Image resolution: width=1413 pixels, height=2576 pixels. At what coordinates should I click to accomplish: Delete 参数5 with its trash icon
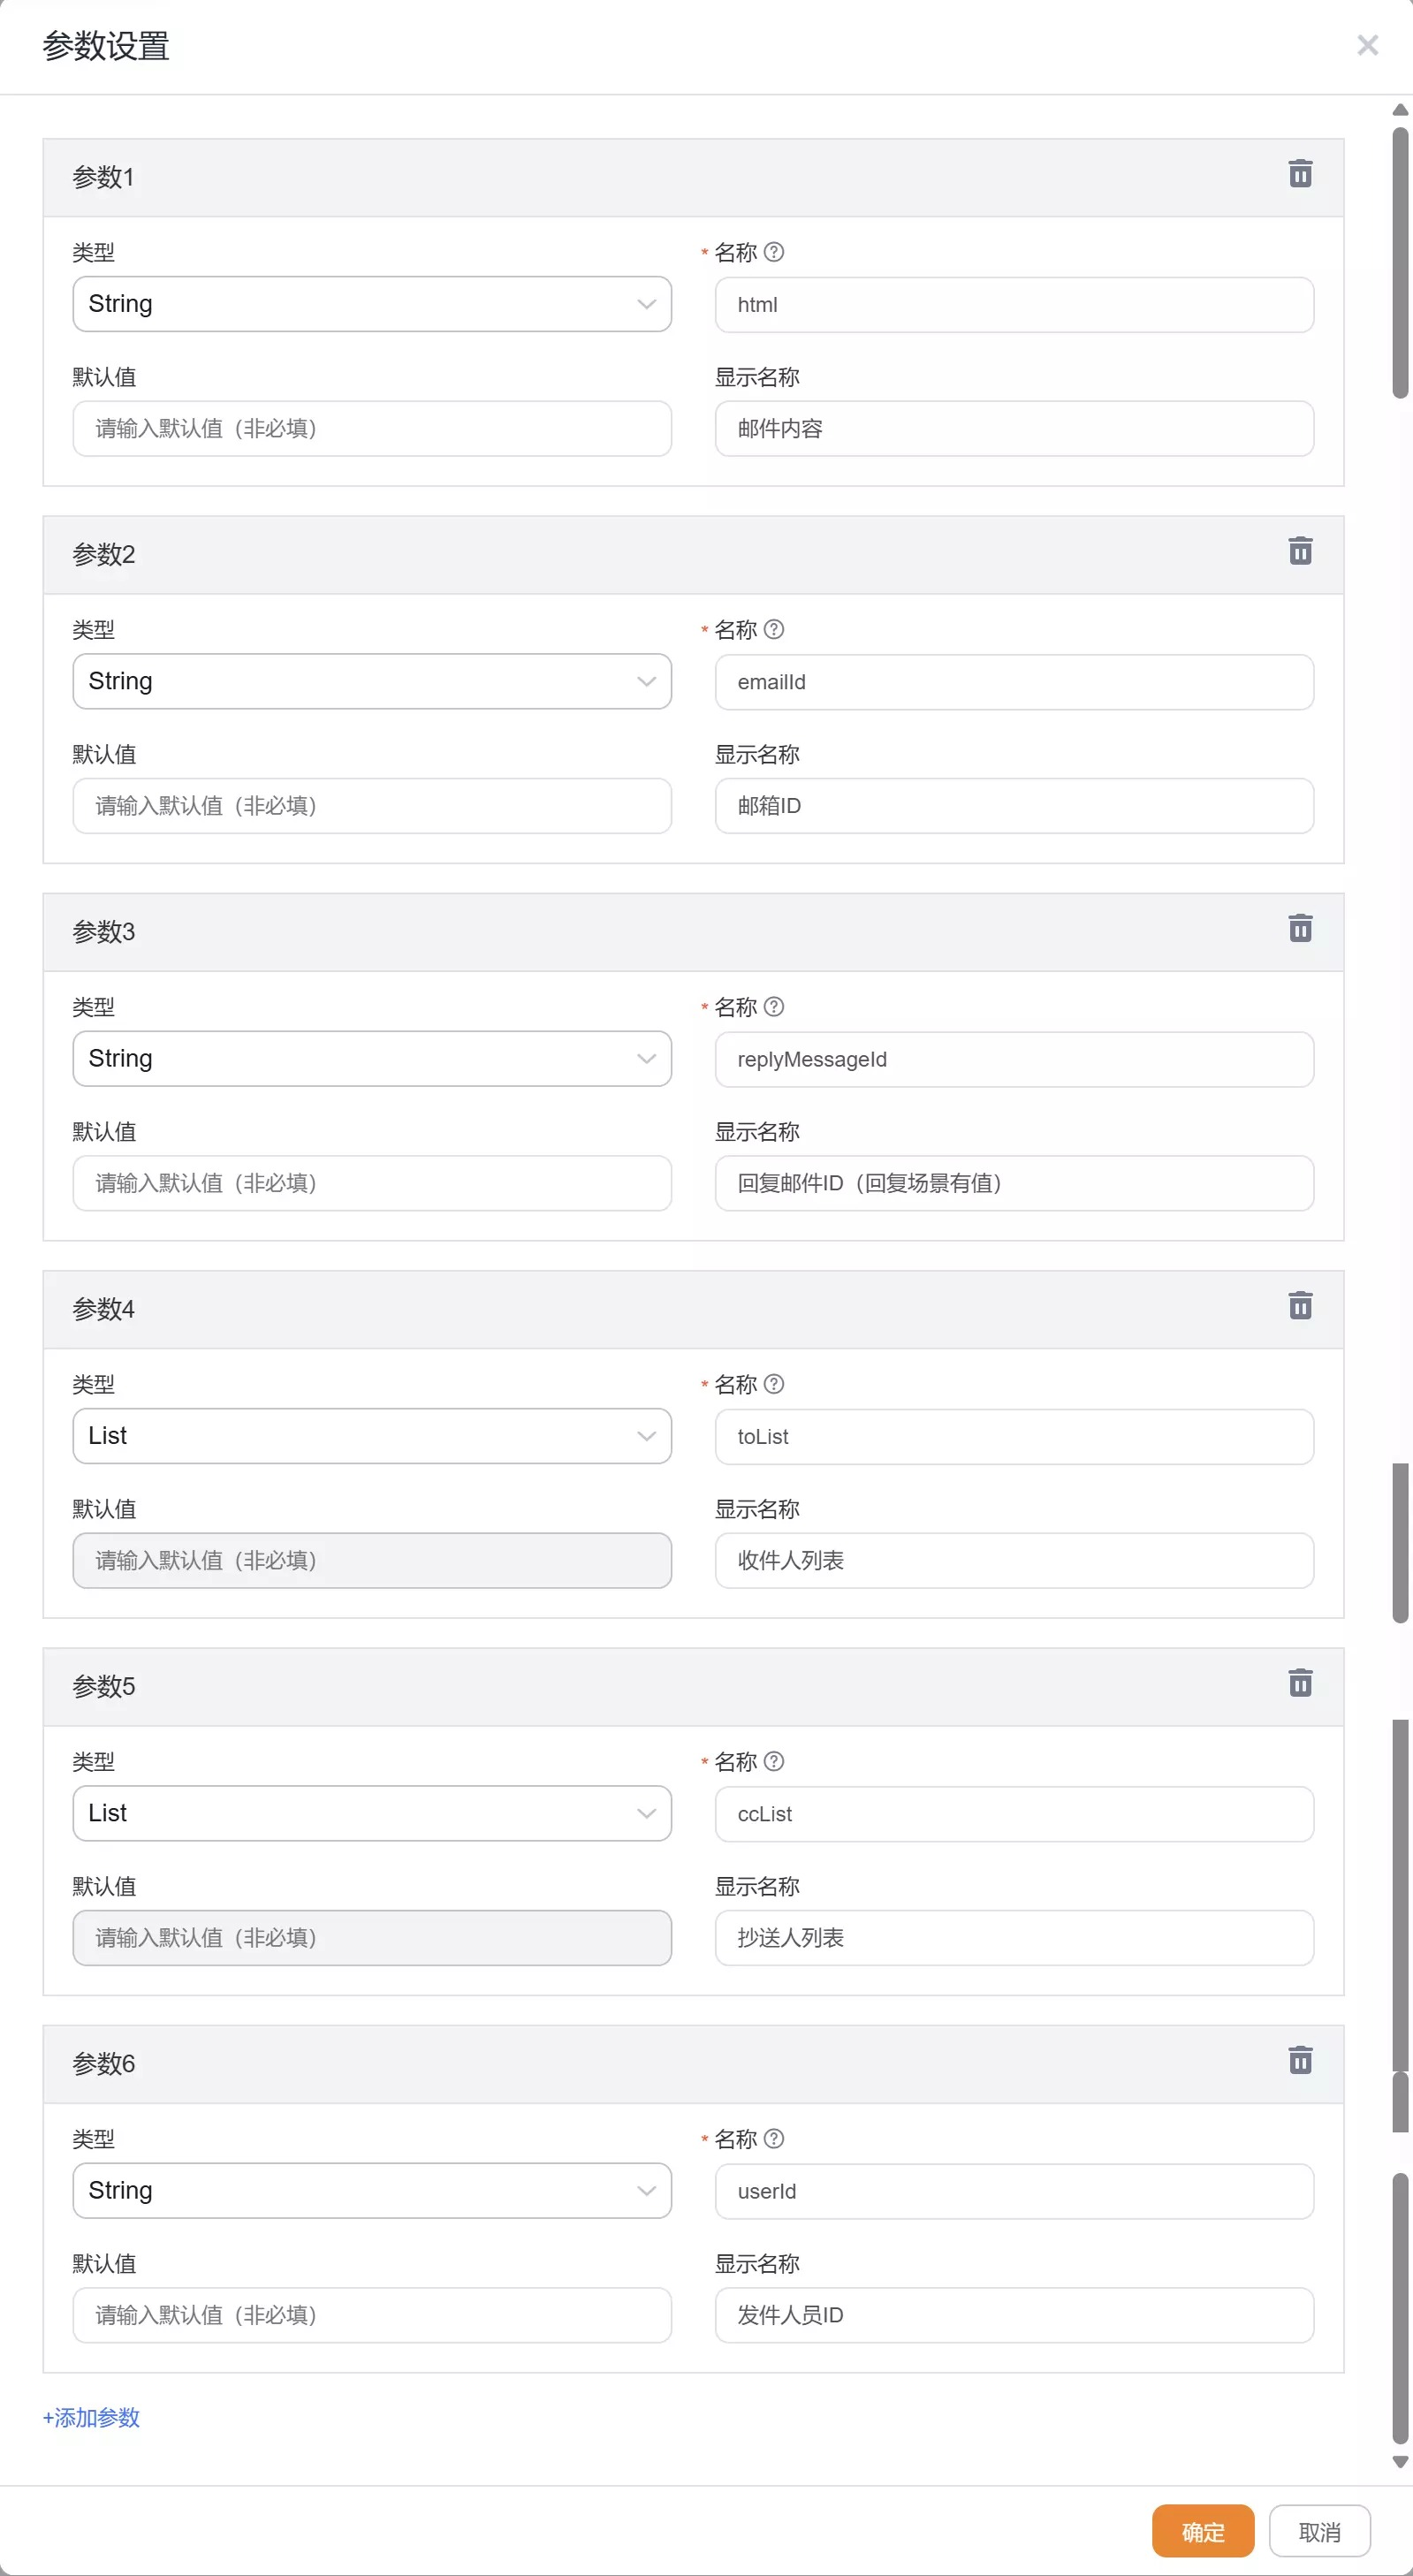1300,1683
